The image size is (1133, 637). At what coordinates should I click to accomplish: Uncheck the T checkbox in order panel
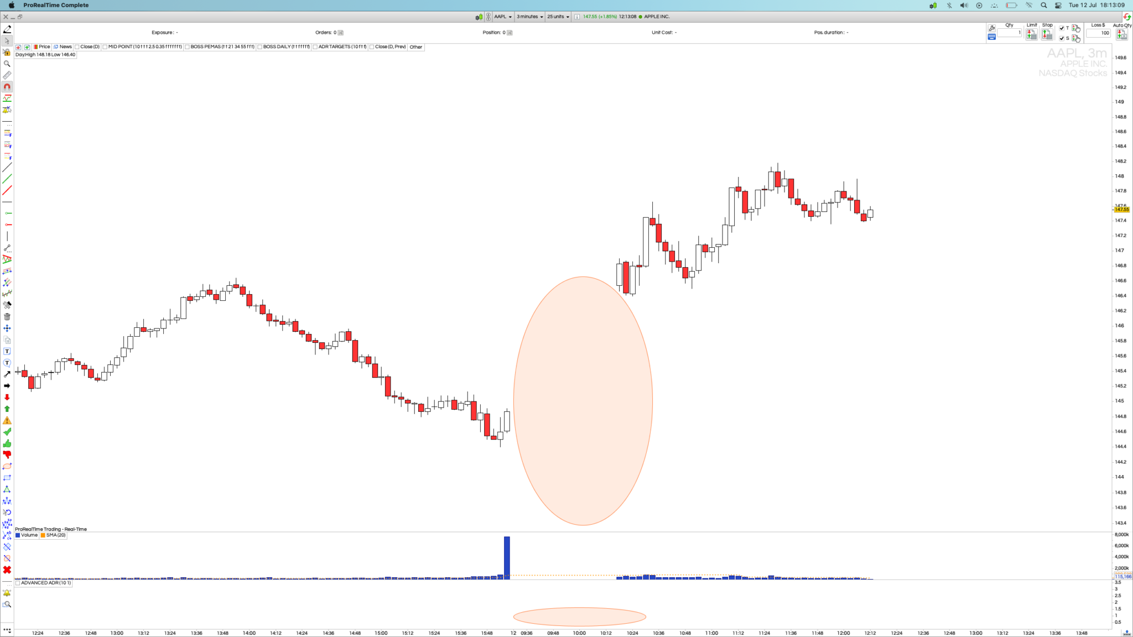click(x=1062, y=28)
